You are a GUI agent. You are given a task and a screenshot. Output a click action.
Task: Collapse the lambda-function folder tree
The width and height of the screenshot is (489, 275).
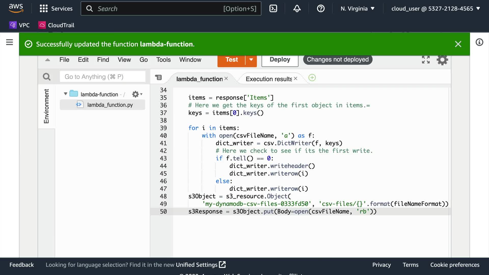65,94
